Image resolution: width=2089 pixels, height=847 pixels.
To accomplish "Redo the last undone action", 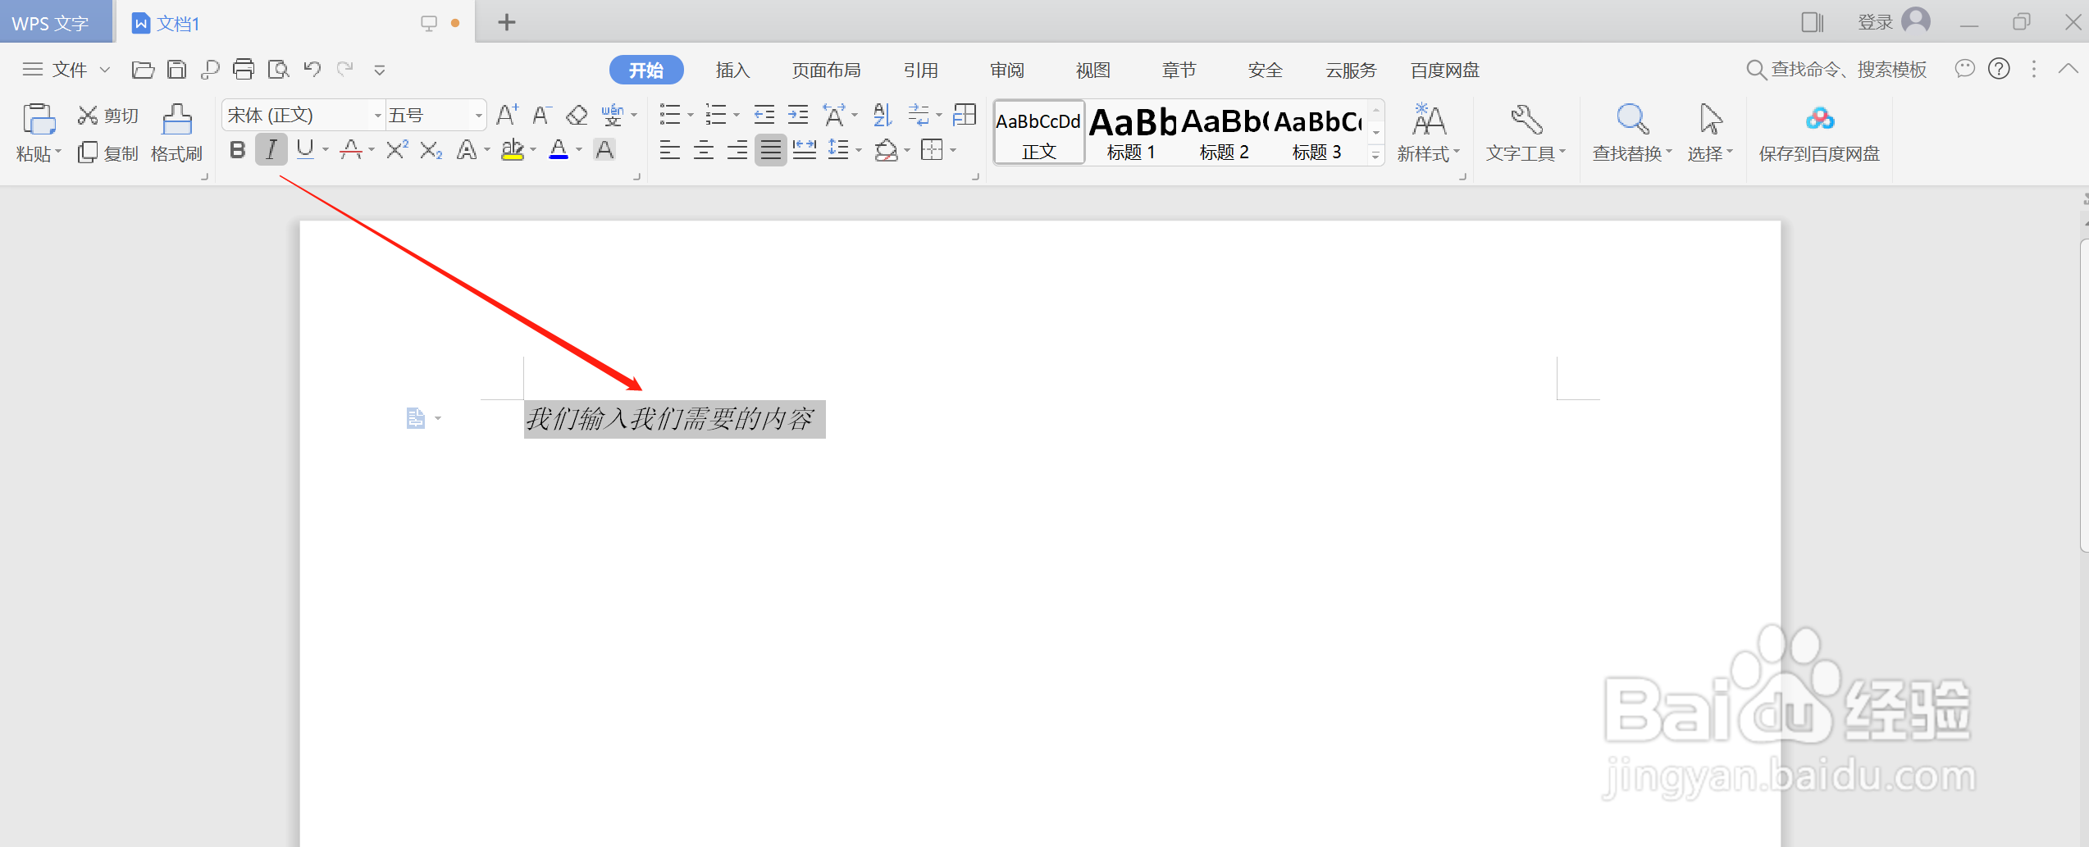I will pos(345,70).
